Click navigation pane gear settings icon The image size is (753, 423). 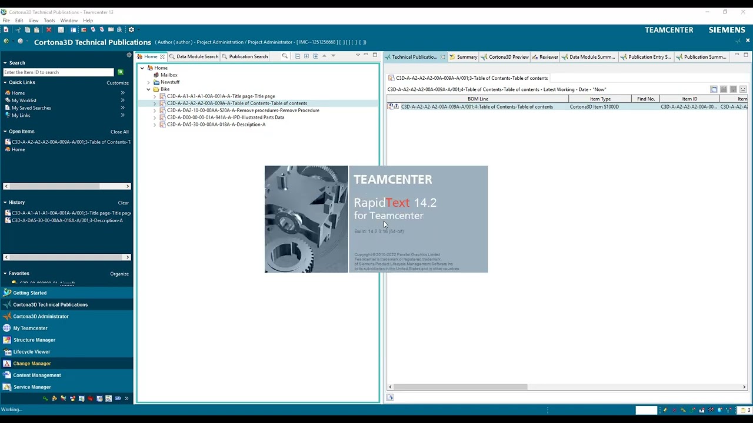(129, 55)
